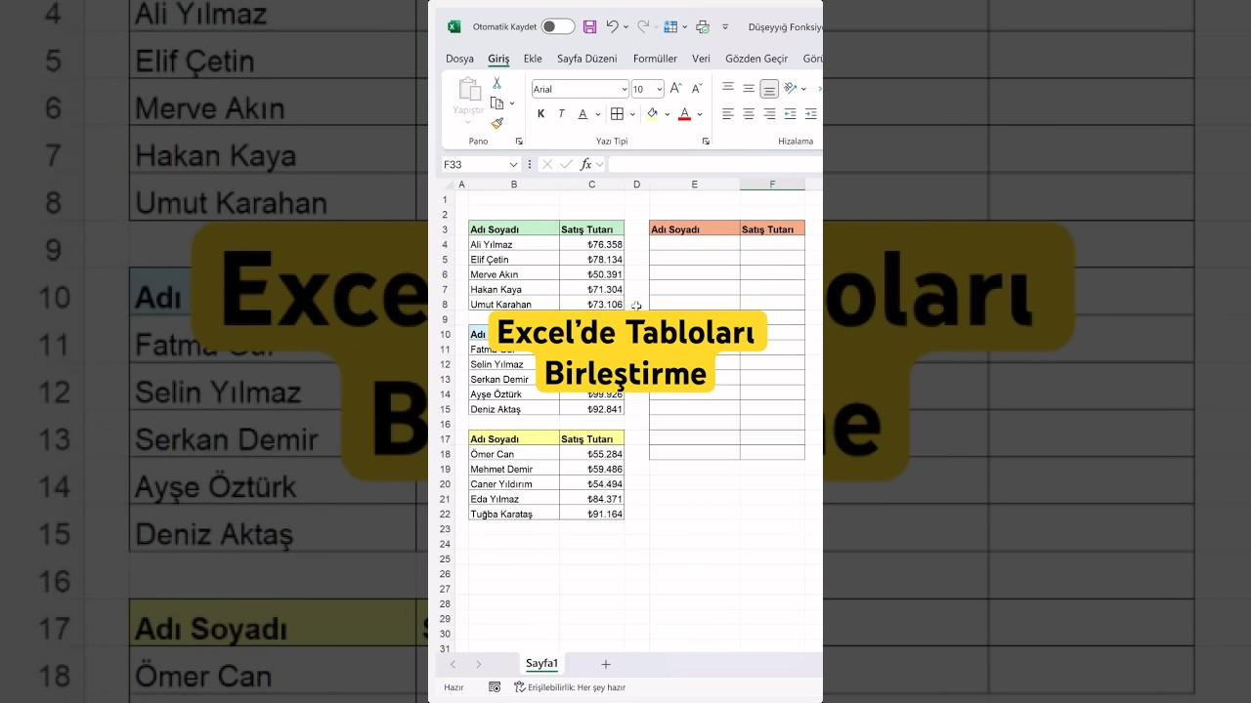1251x703 pixels.
Task: Click Increase Indent icon
Action: click(x=811, y=114)
